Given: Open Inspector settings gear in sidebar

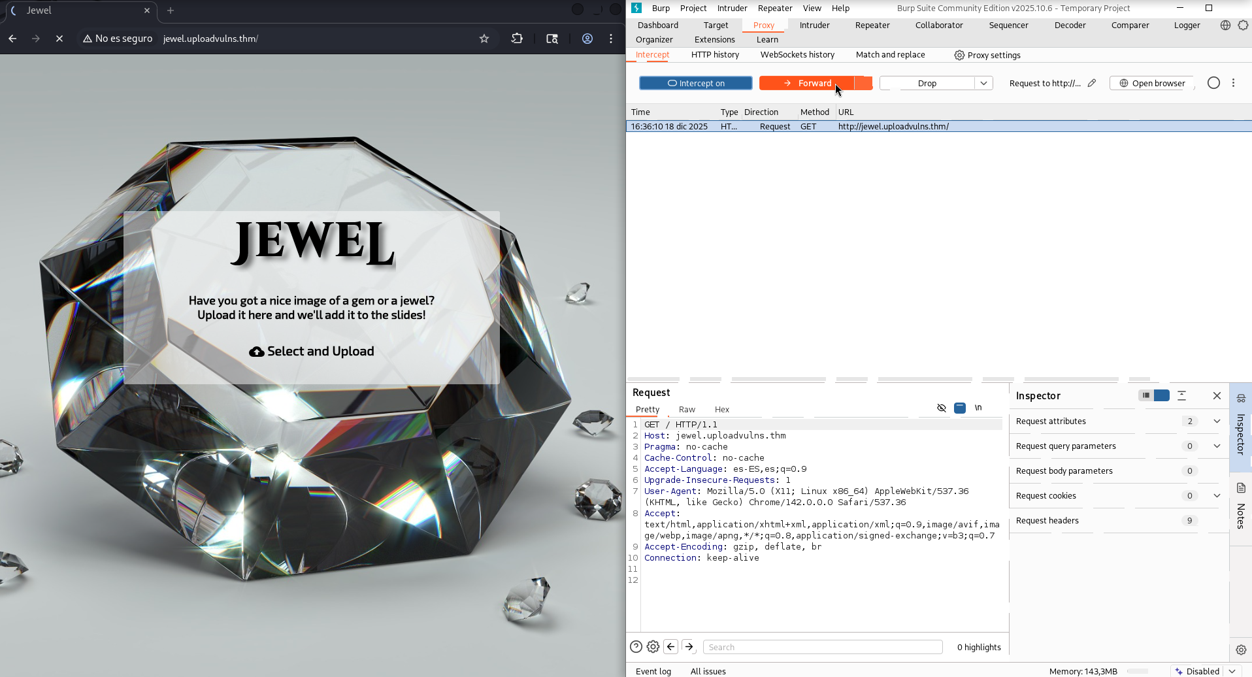Looking at the screenshot, I should [x=1241, y=650].
